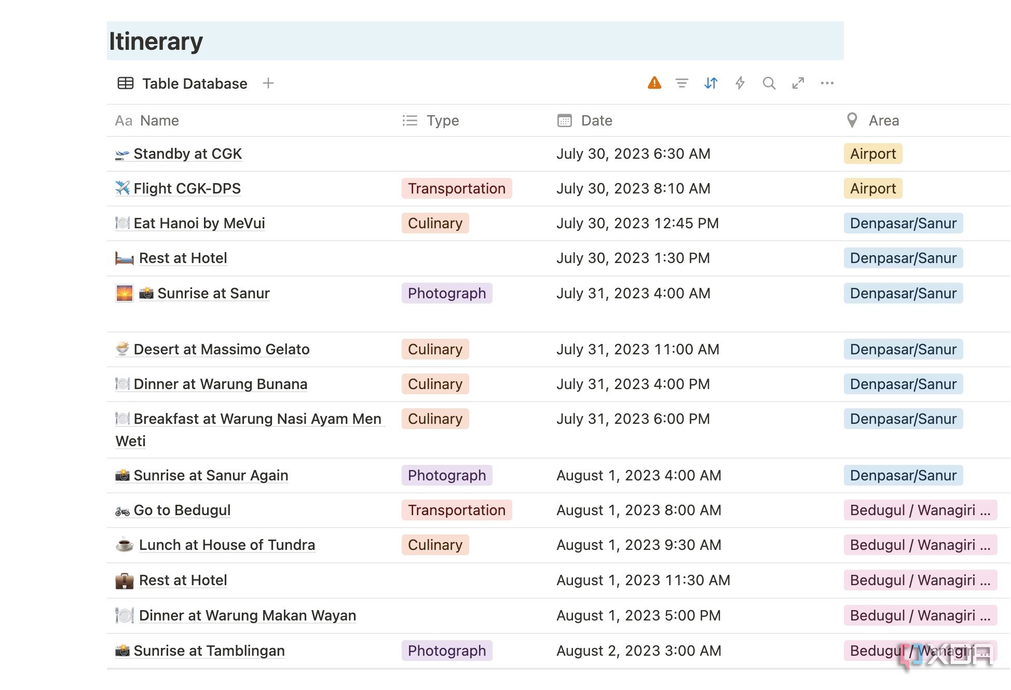Open database automations with the lightning icon
This screenshot has height=690, width=1011.
pos(740,82)
